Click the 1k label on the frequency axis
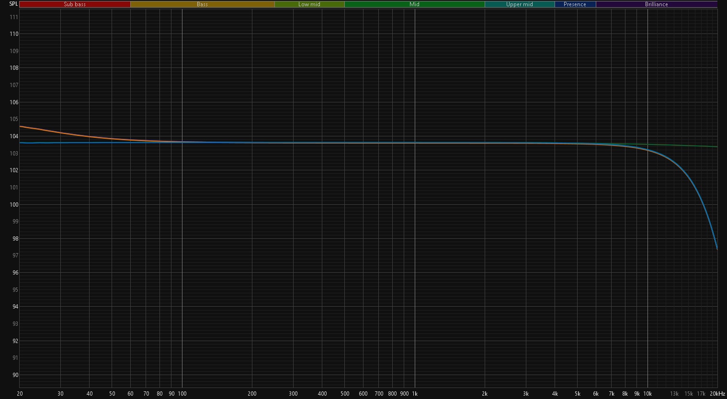727x399 pixels. tap(415, 394)
